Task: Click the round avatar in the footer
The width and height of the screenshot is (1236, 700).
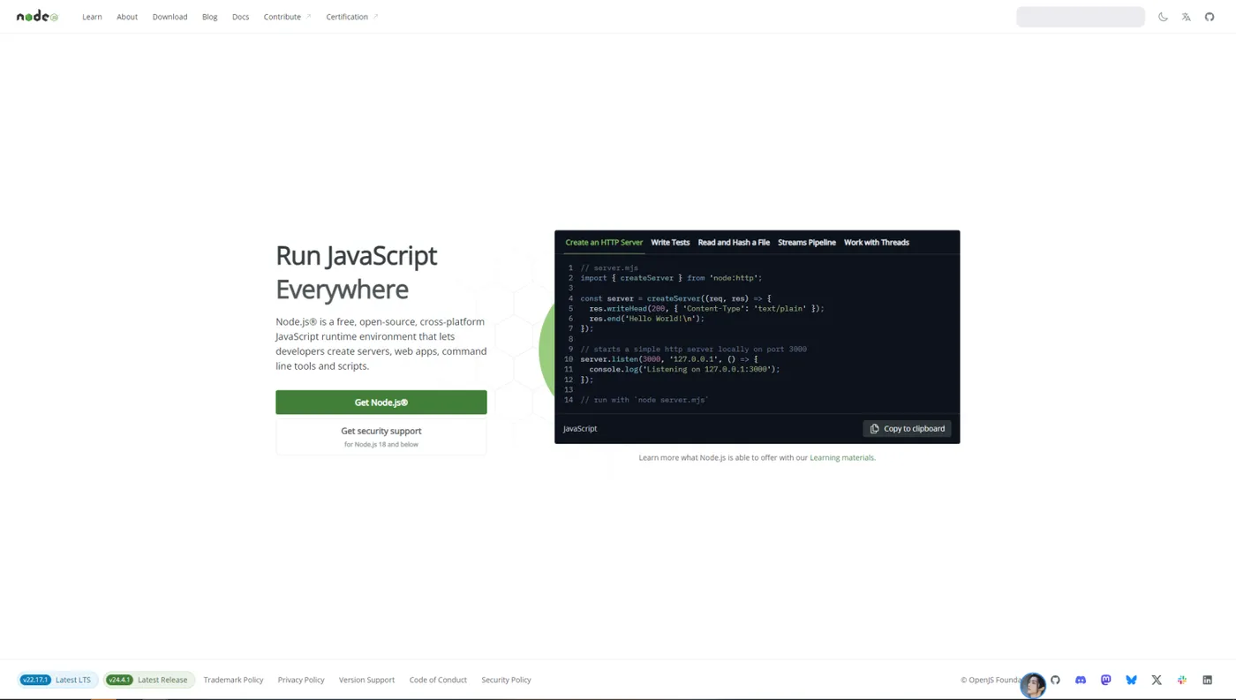Action: (1032, 684)
